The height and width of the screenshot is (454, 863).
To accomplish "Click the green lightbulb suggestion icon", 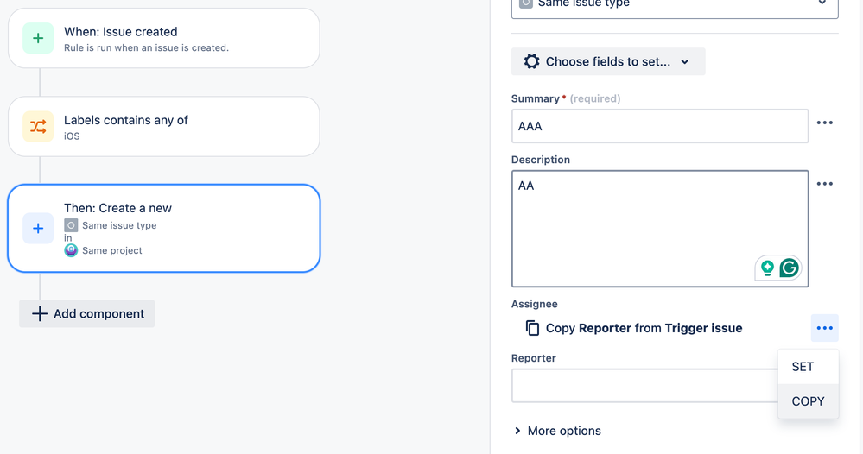I will click(767, 268).
